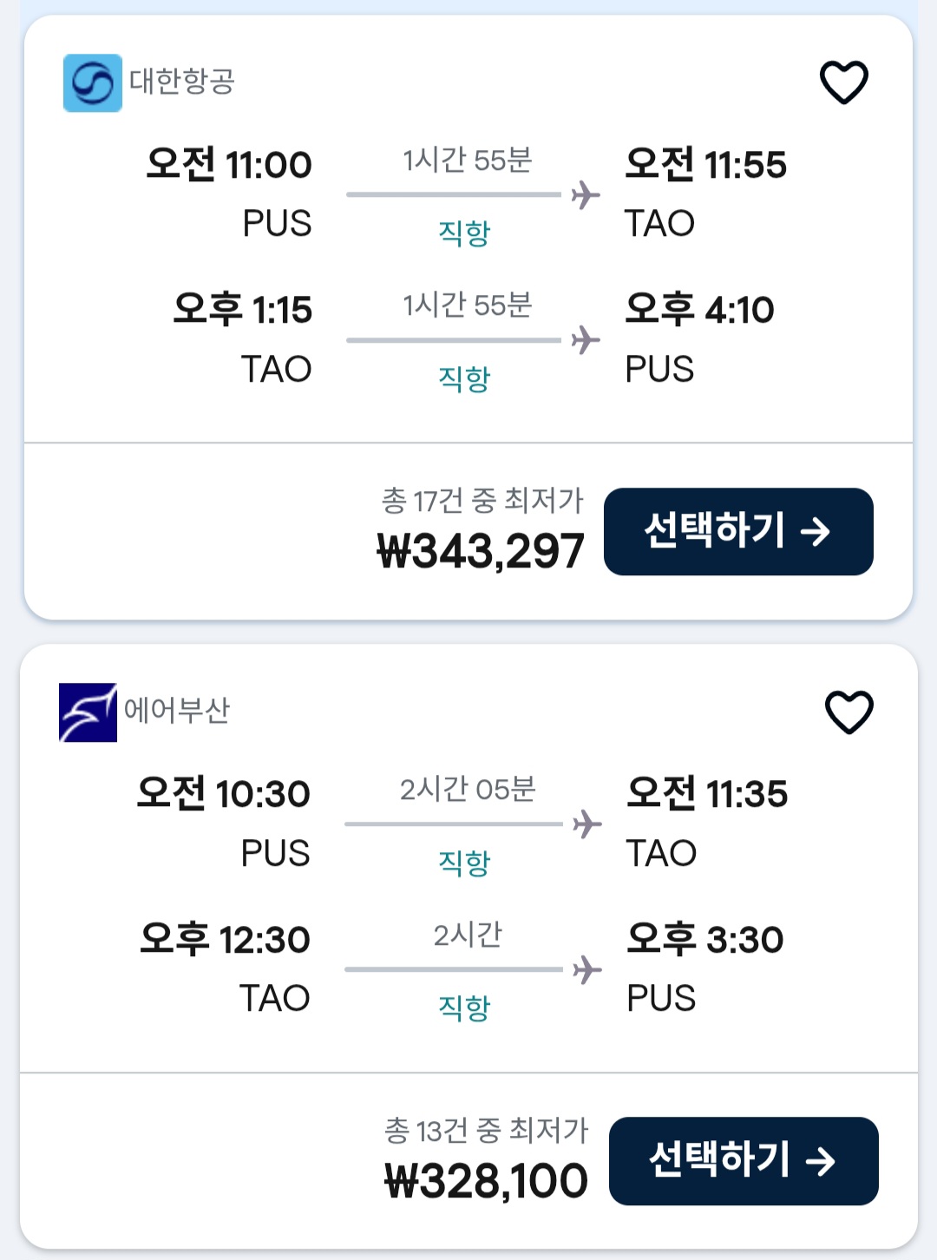Favorite the 에어부산 flight using the heart

(x=849, y=712)
